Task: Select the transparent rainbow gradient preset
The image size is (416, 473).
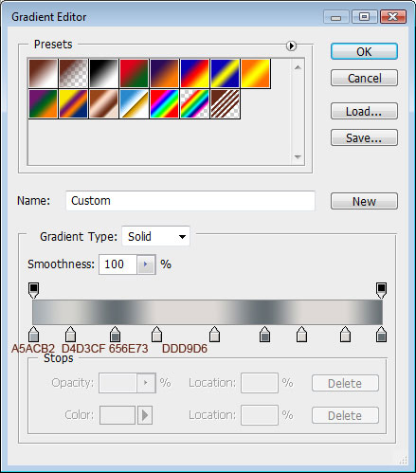Action: click(x=194, y=104)
